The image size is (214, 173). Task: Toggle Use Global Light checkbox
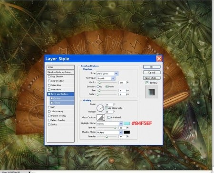point(107,108)
